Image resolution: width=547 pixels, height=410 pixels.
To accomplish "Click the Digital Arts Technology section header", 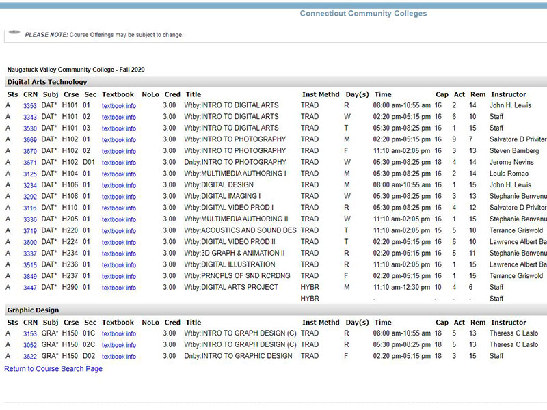I will point(47,82).
